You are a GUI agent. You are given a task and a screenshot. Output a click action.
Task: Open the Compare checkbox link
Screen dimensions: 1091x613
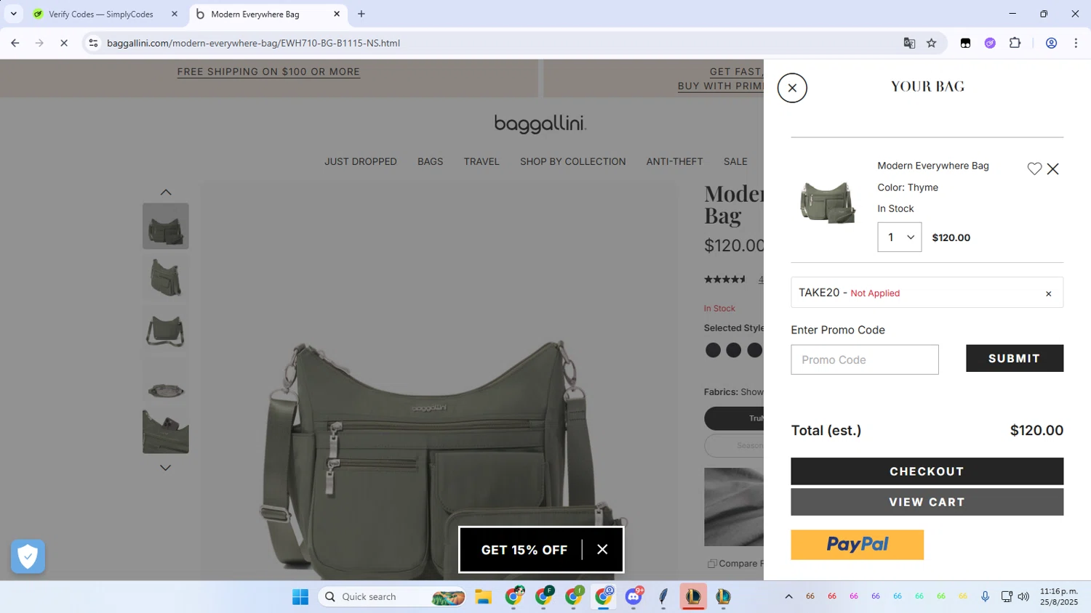[735, 563]
